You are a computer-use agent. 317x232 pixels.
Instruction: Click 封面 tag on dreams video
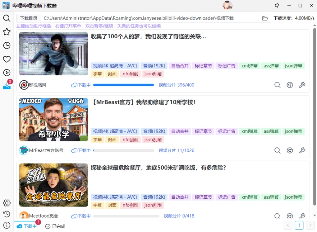pos(112,74)
